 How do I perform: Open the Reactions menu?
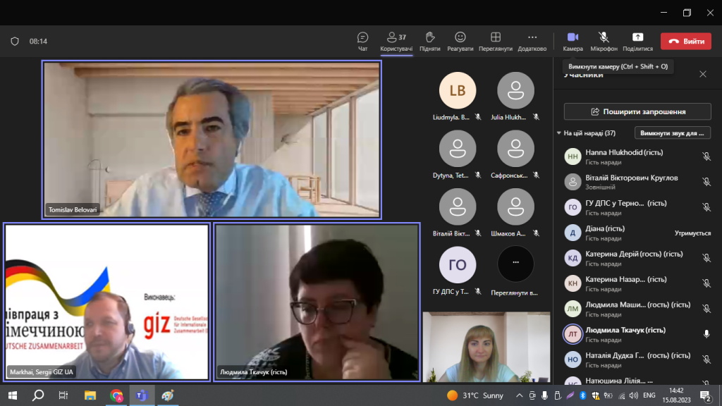(x=460, y=41)
